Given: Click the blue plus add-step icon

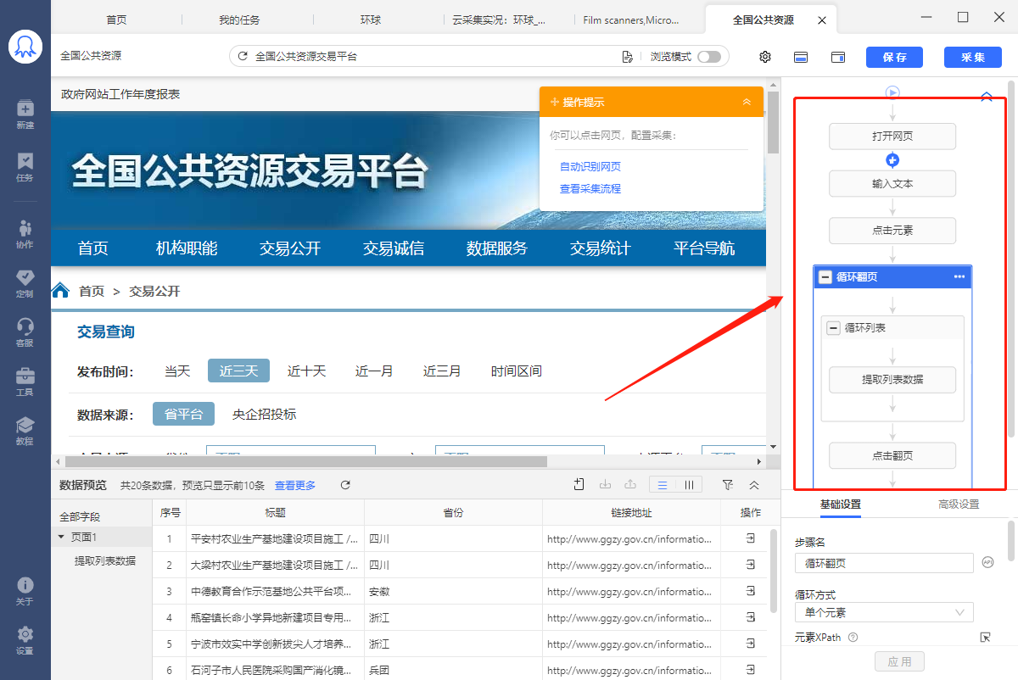Looking at the screenshot, I should pyautogui.click(x=892, y=159).
